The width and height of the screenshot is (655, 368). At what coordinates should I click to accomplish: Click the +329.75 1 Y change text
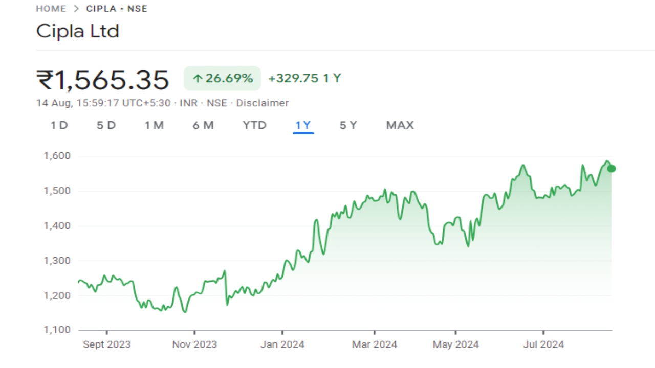tap(304, 78)
